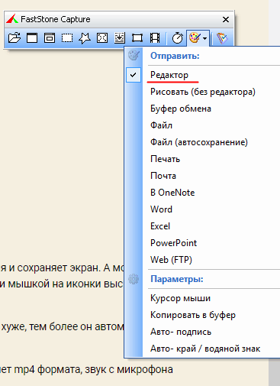Open the settings icon on toolbar right
Image resolution: width=280 pixels, height=386 pixels.
[222, 38]
